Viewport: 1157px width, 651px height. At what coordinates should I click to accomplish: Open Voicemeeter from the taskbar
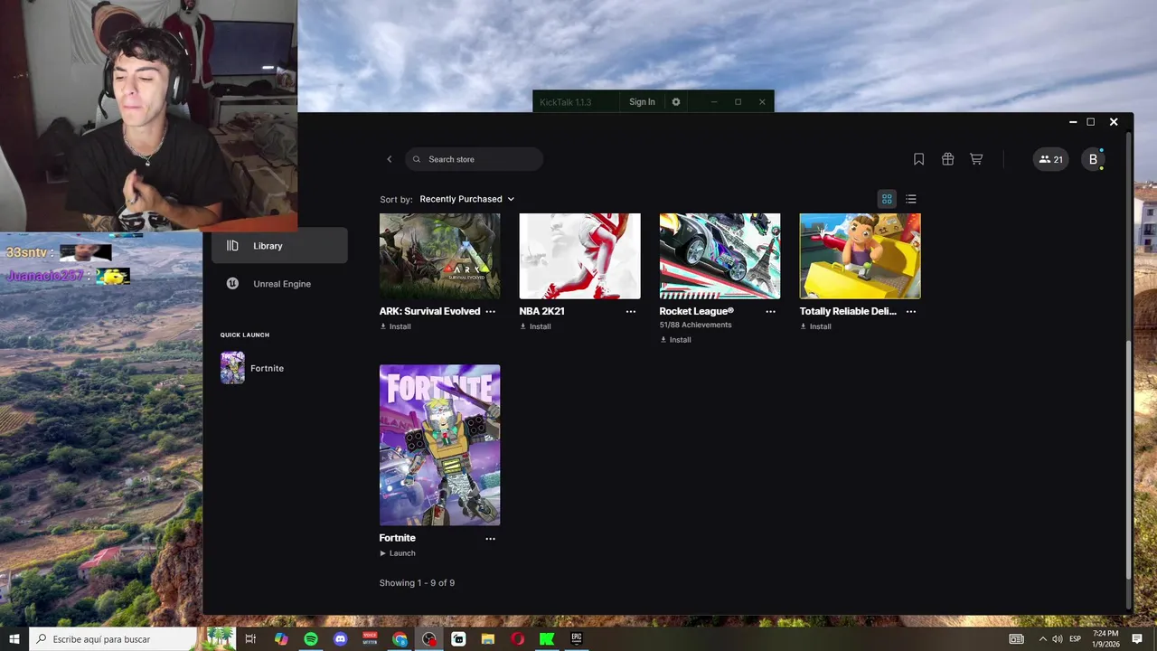click(370, 639)
